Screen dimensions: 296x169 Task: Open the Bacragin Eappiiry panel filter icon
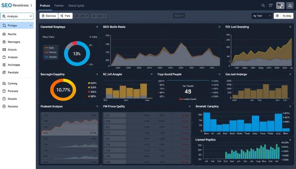click(97, 74)
